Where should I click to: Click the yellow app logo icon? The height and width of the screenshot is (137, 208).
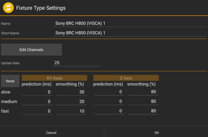click(8, 8)
